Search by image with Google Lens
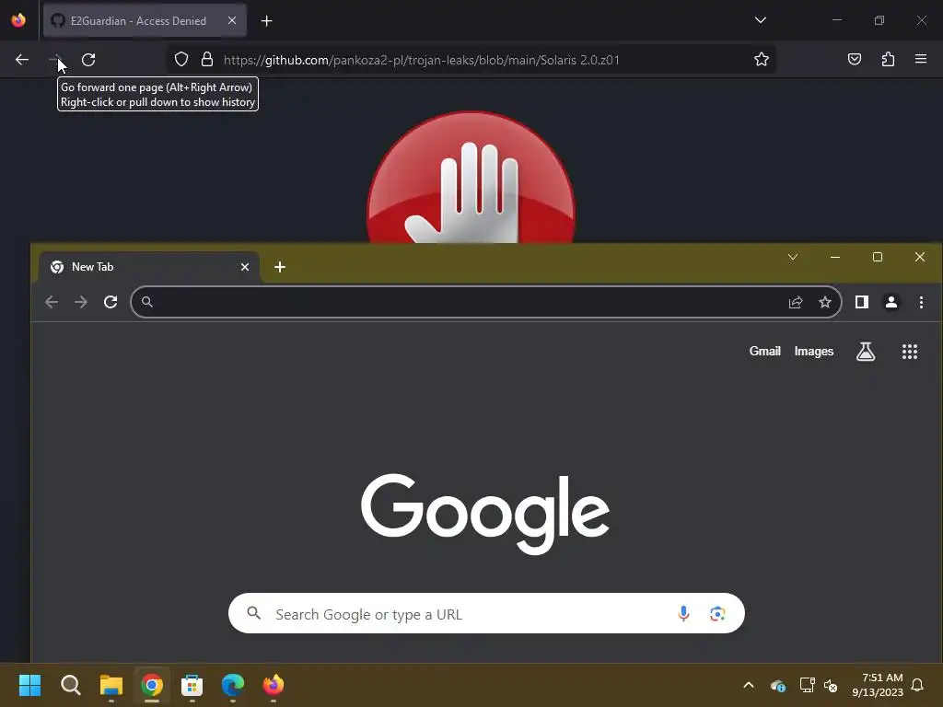This screenshot has width=943, height=707. pyautogui.click(x=716, y=613)
